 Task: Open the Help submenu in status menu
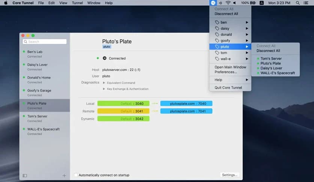(x=230, y=80)
